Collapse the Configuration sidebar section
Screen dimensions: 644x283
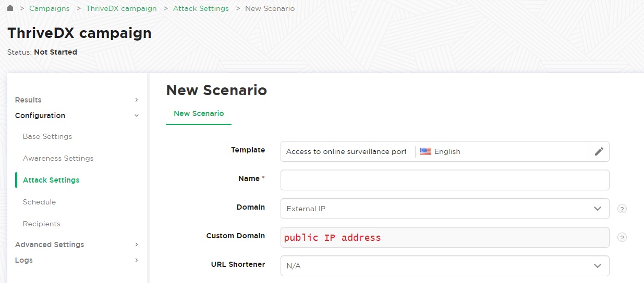click(x=77, y=115)
